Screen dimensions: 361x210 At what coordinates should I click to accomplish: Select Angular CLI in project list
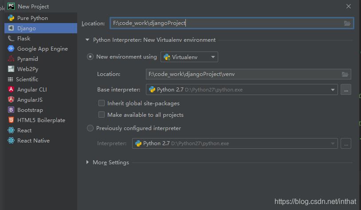pyautogui.click(x=41, y=89)
